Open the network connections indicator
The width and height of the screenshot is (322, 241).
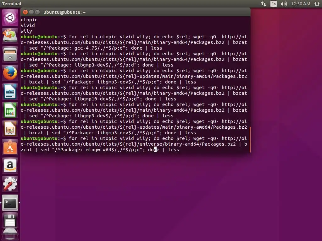click(264, 4)
